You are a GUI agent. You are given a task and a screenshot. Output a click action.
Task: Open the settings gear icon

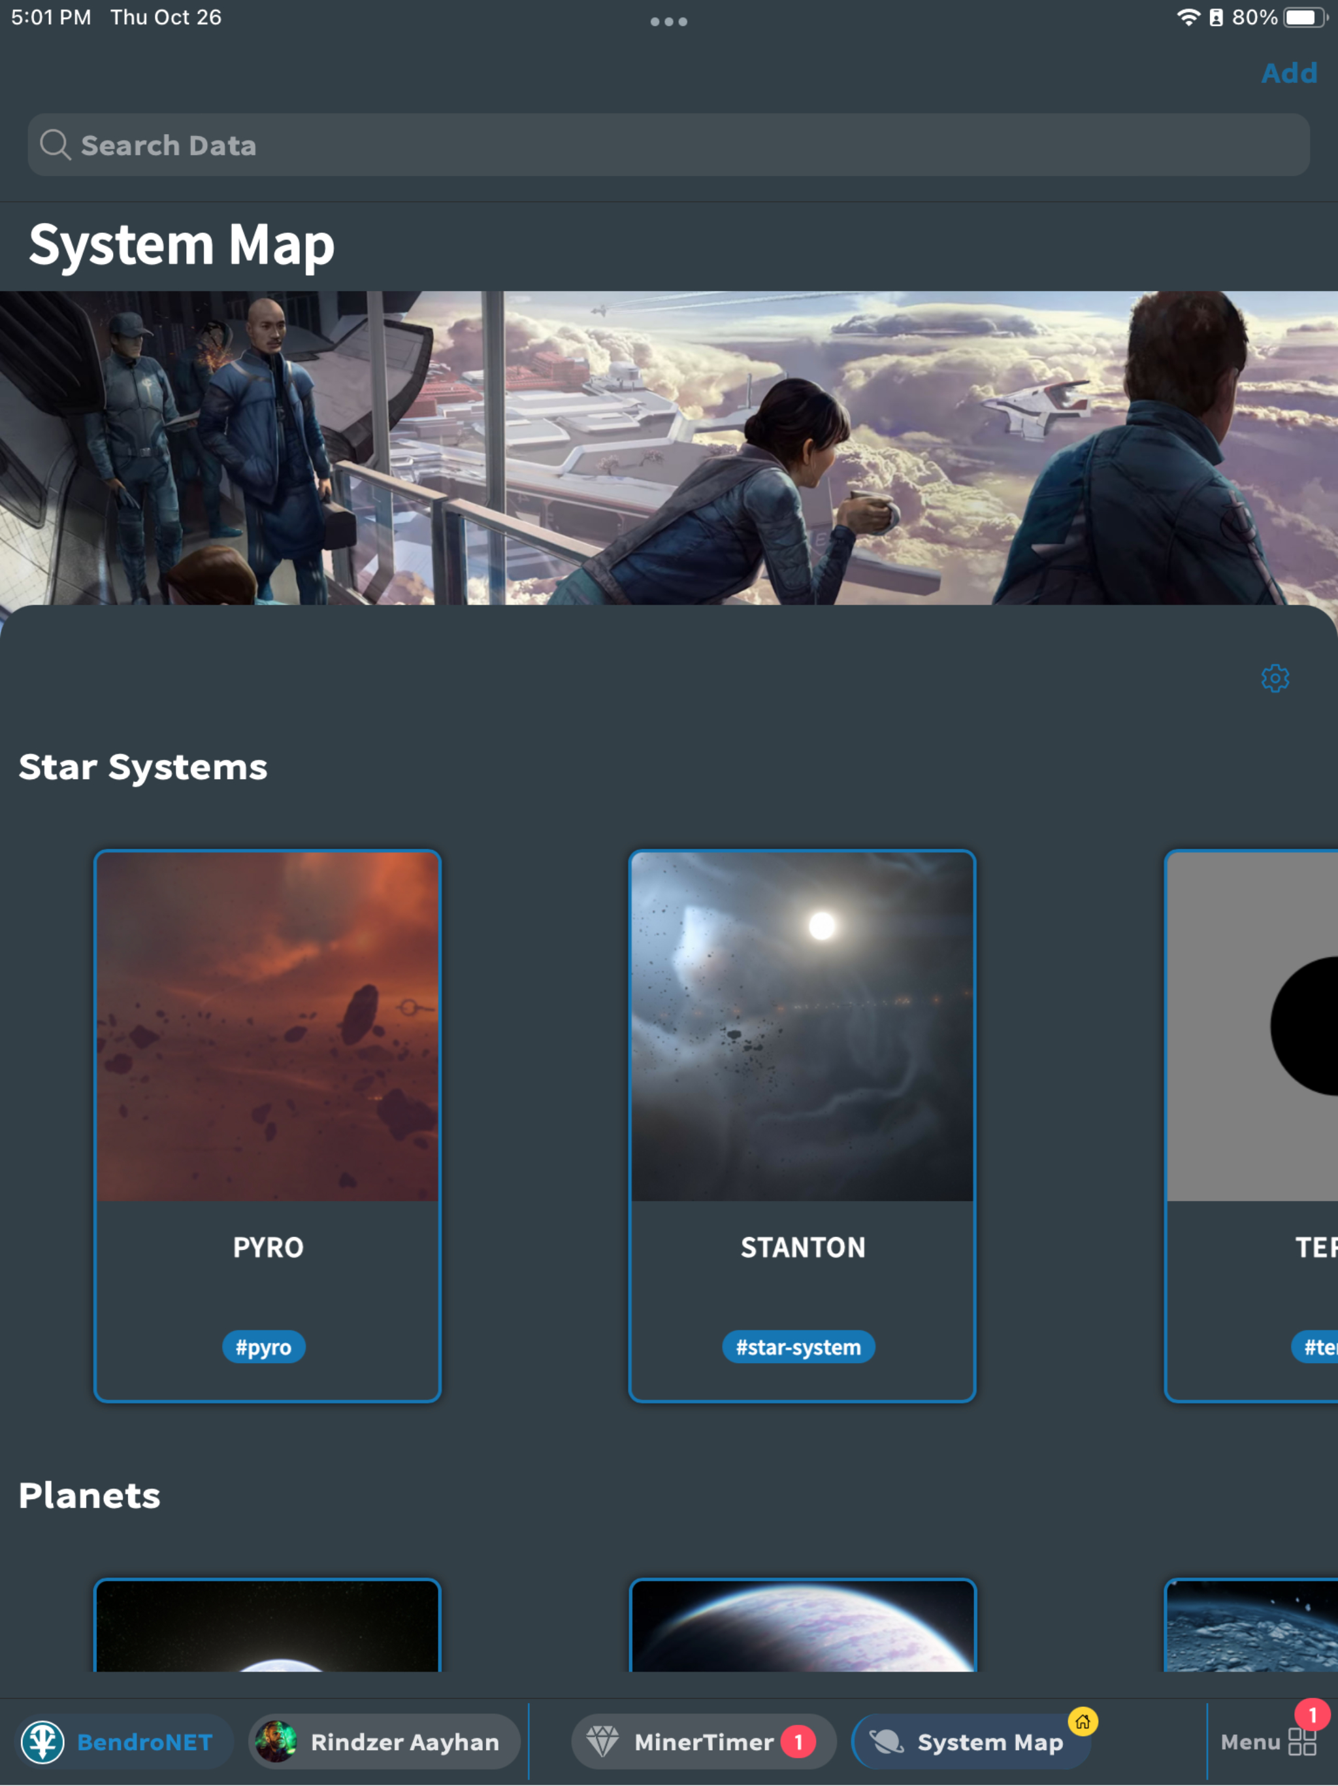(1275, 678)
